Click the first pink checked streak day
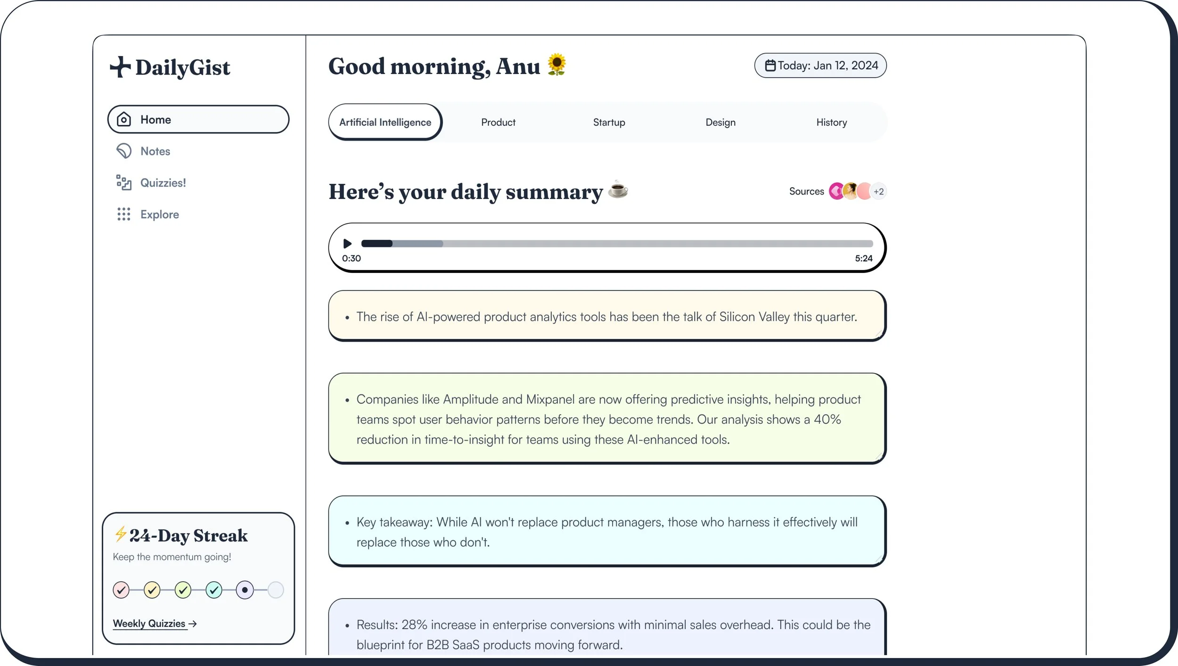The width and height of the screenshot is (1178, 666). pos(121,590)
